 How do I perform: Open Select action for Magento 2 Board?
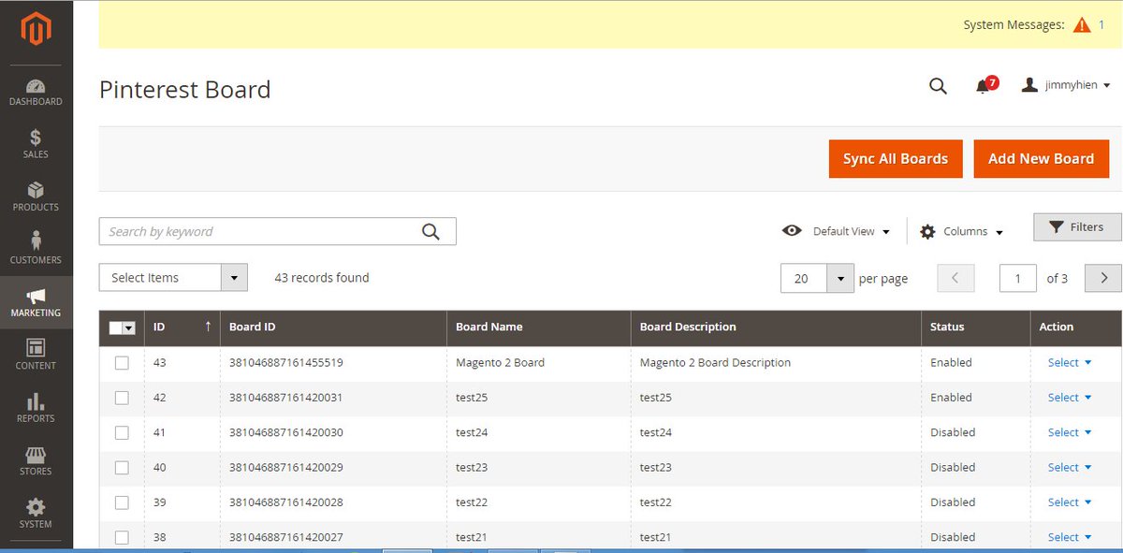coord(1070,362)
